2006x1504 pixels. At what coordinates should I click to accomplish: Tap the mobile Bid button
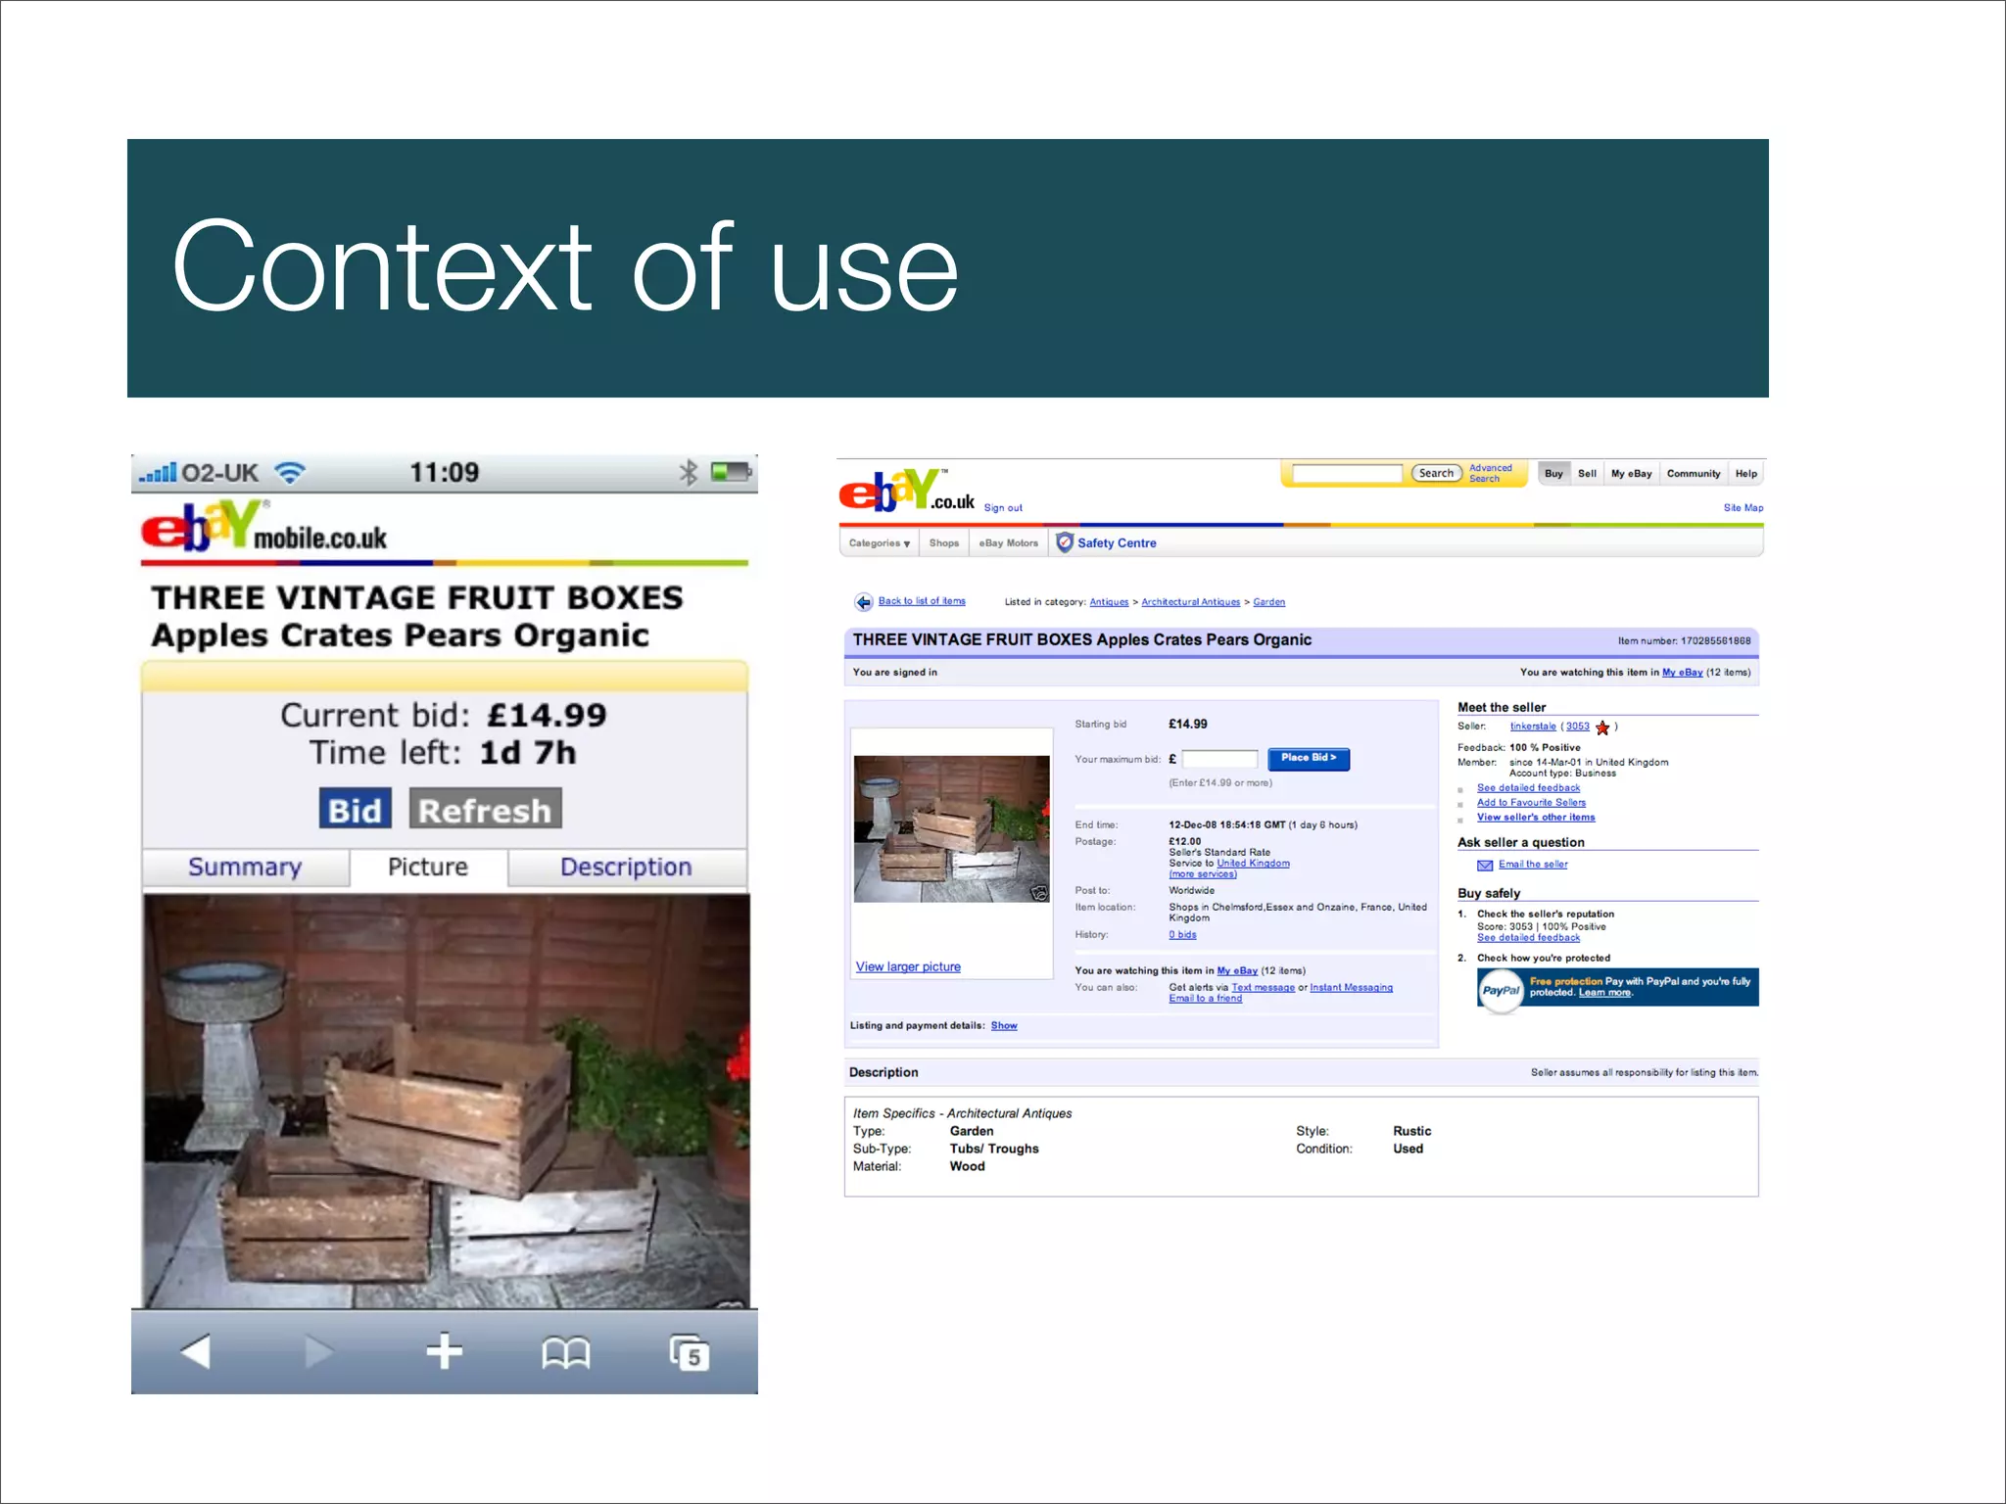pos(355,810)
